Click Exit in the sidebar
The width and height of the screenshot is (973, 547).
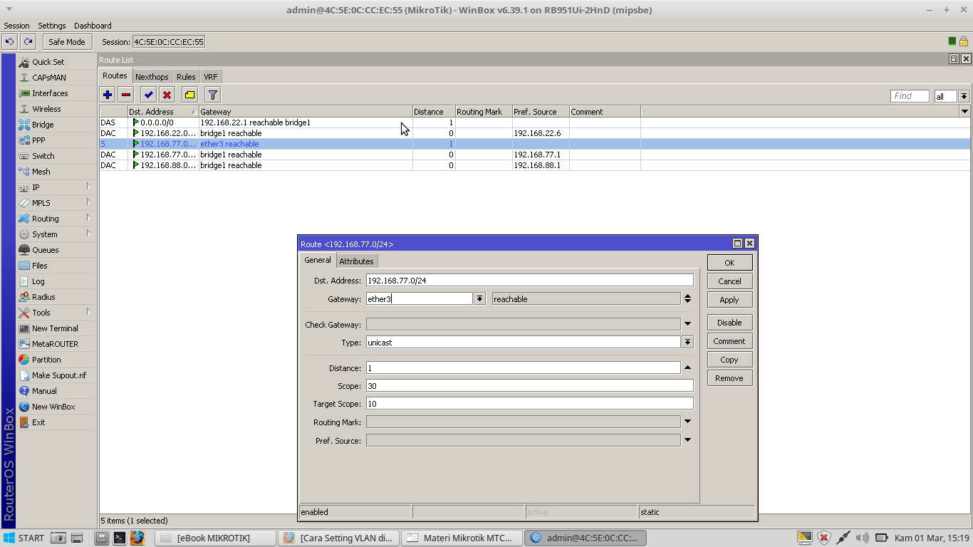pyautogui.click(x=56, y=422)
